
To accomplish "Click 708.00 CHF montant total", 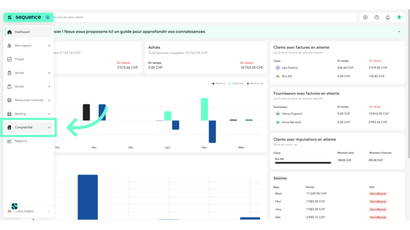I will pyautogui.click(x=344, y=160).
